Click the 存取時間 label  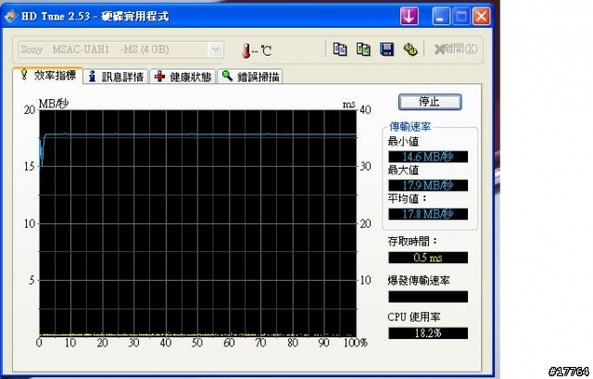(x=412, y=241)
